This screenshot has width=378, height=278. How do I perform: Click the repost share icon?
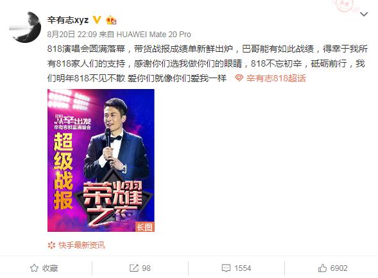133,268
